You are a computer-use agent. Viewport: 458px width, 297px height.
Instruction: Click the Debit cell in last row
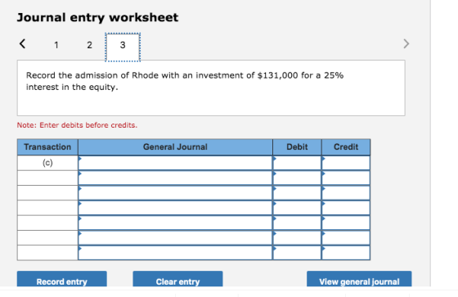[297, 253]
